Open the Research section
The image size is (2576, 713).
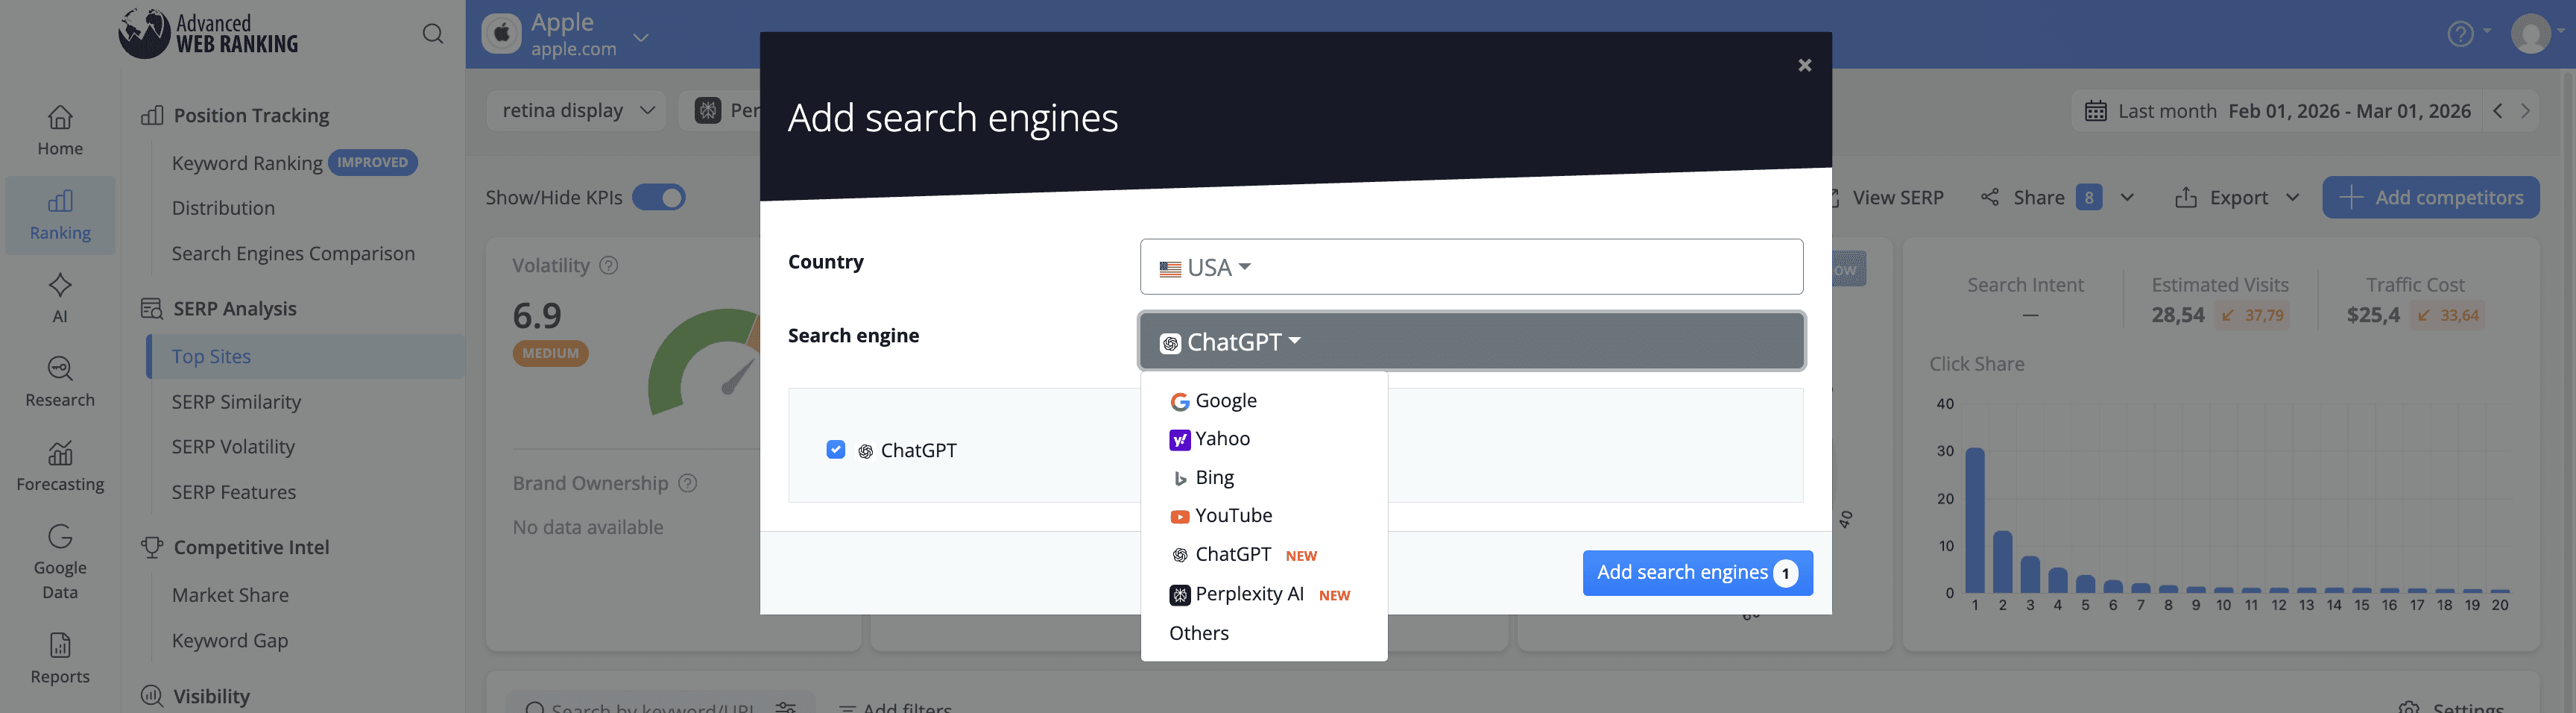60,380
